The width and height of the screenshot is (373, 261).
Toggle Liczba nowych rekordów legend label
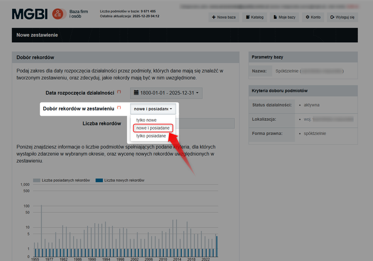(x=124, y=180)
